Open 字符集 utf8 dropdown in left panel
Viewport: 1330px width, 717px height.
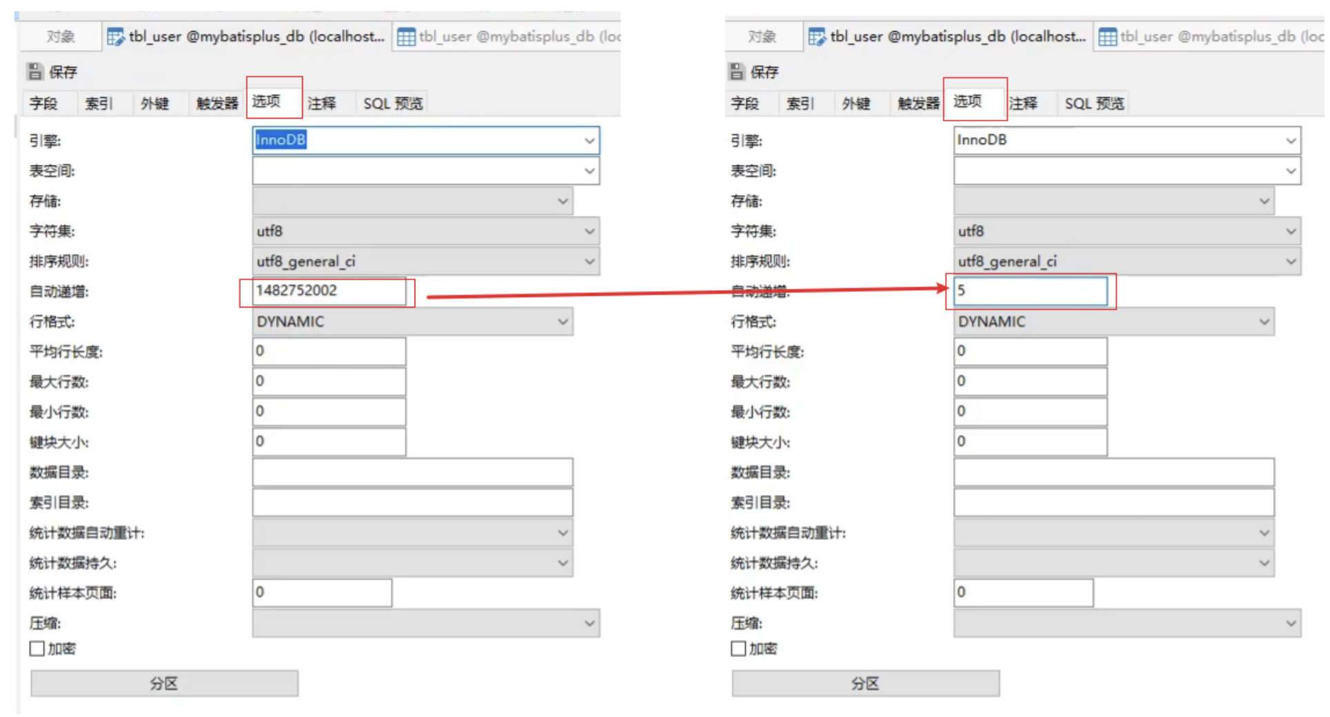tap(426, 231)
